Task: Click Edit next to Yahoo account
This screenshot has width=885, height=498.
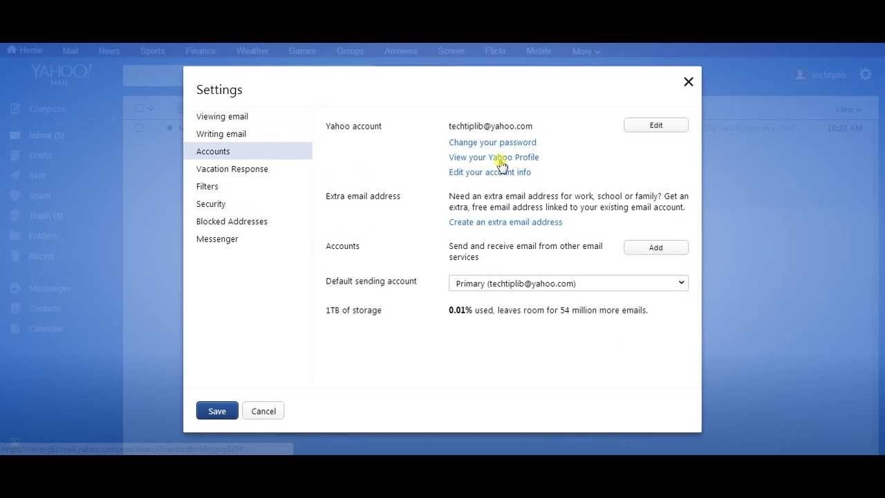Action: click(655, 125)
